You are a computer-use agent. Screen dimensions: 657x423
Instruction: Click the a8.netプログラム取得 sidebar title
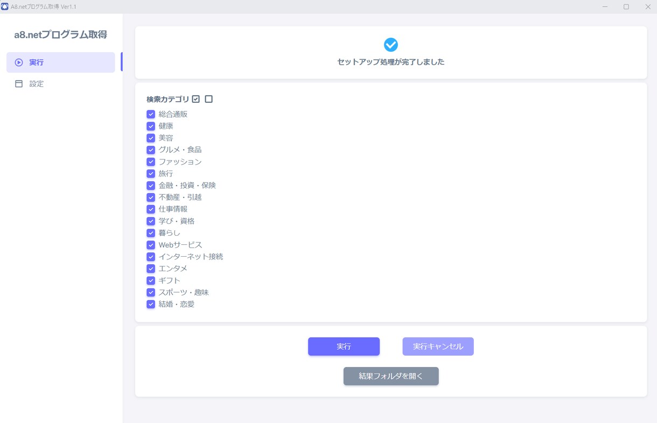coord(60,34)
